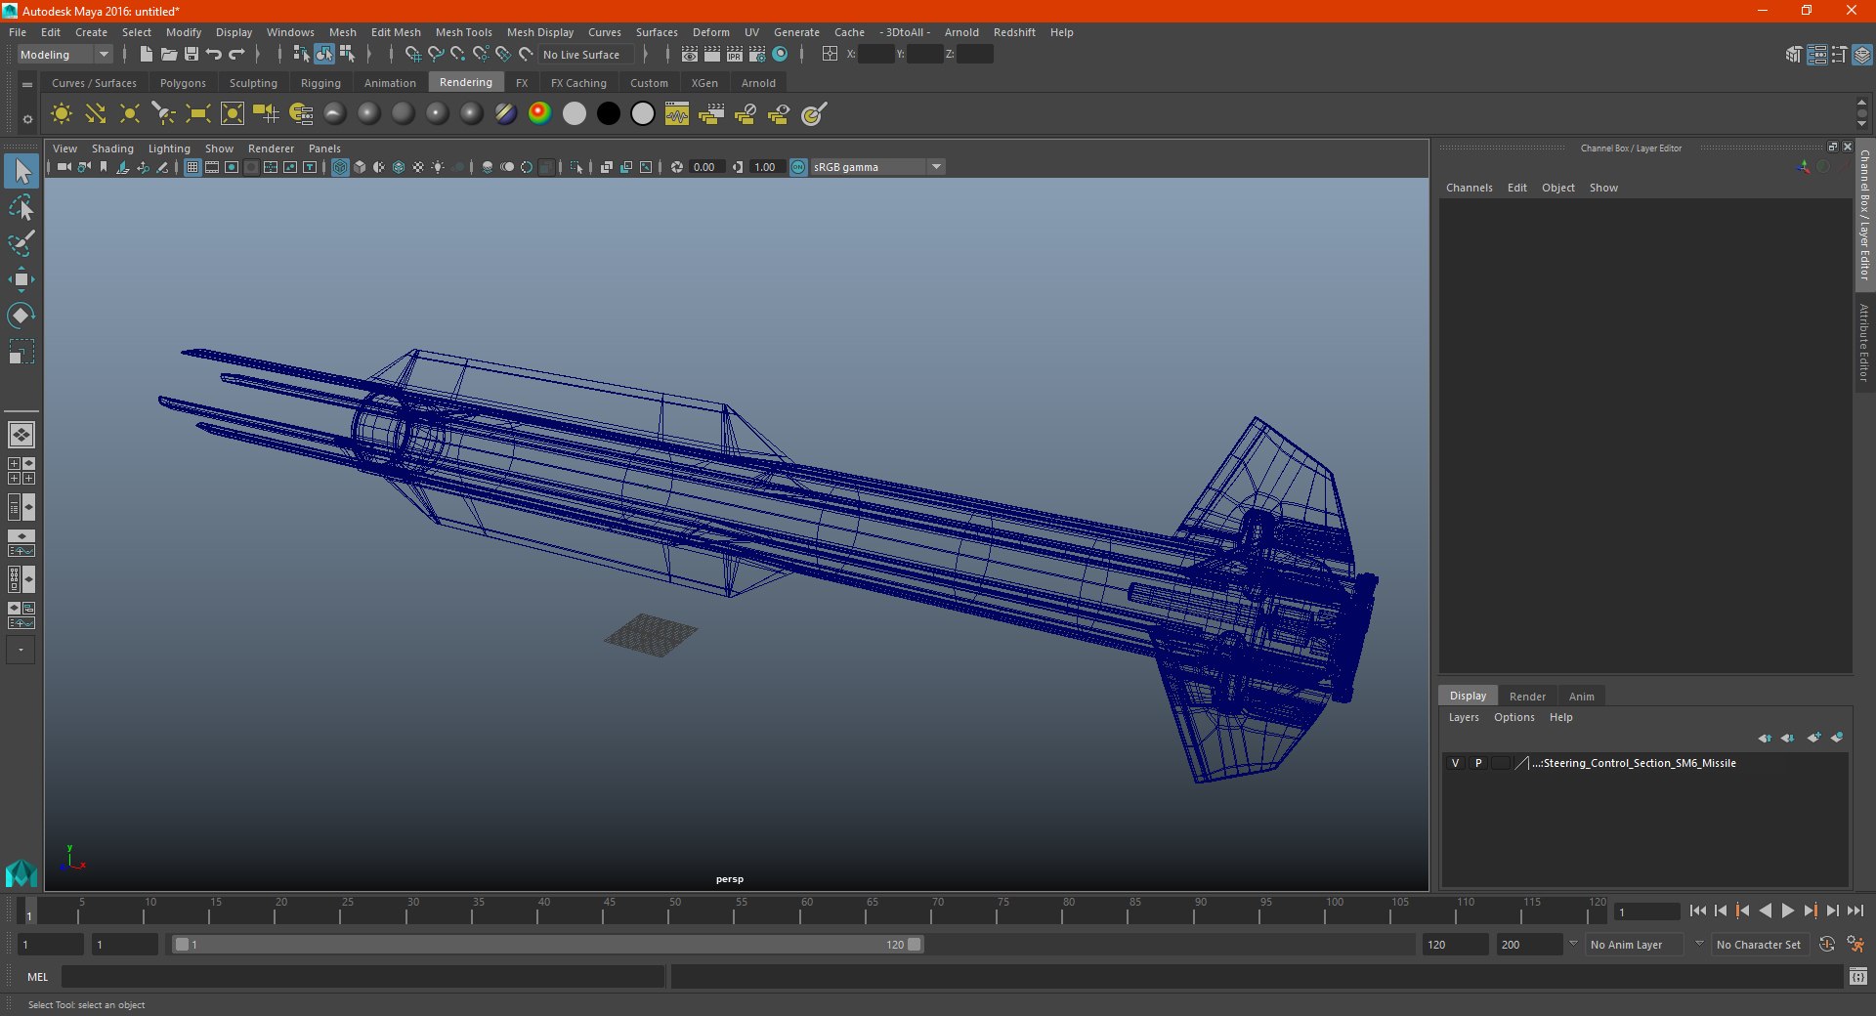Image resolution: width=1876 pixels, height=1016 pixels.
Task: Click the directional light shelf icon
Action: click(x=96, y=114)
